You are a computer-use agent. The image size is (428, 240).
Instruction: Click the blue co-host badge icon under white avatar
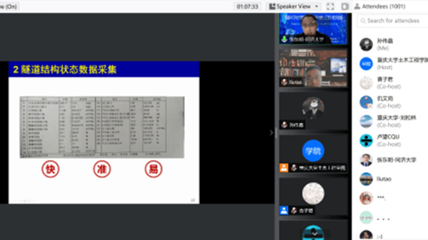(x=284, y=210)
